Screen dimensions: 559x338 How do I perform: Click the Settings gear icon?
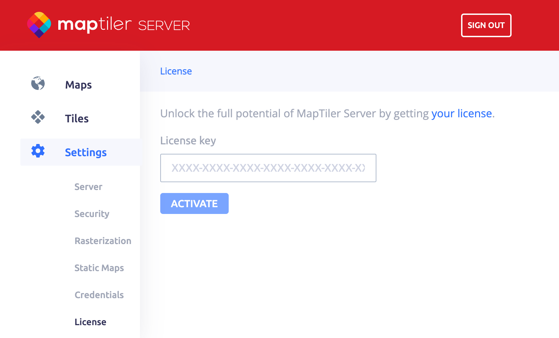[38, 151]
